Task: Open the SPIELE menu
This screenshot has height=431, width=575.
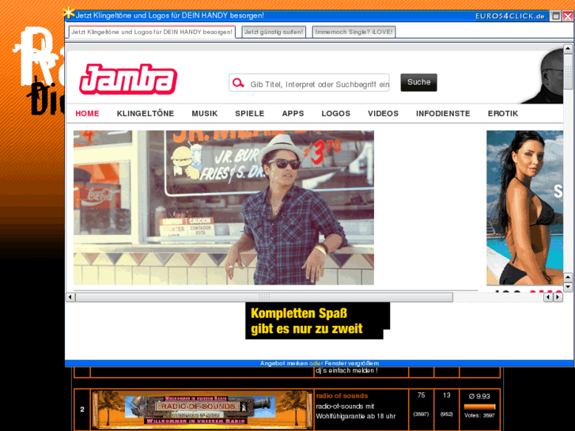Action: (250, 113)
